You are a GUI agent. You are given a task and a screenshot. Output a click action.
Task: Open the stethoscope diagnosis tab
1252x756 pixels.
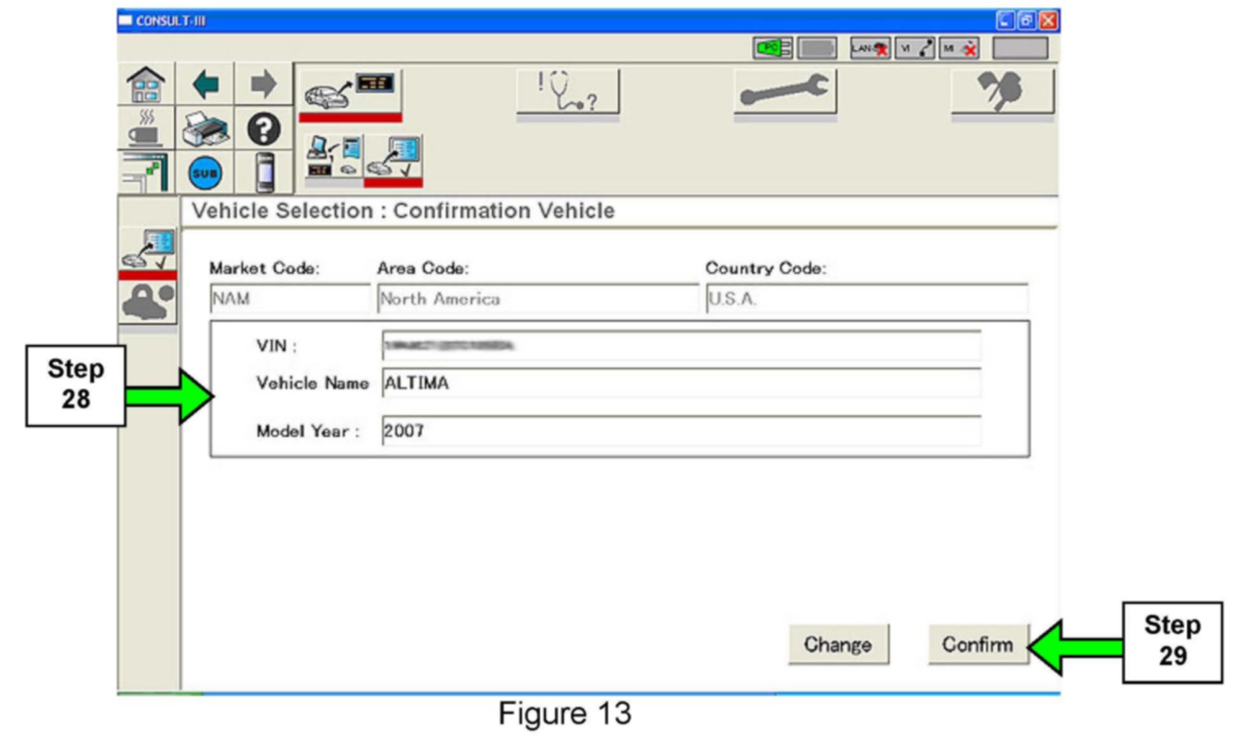click(567, 92)
